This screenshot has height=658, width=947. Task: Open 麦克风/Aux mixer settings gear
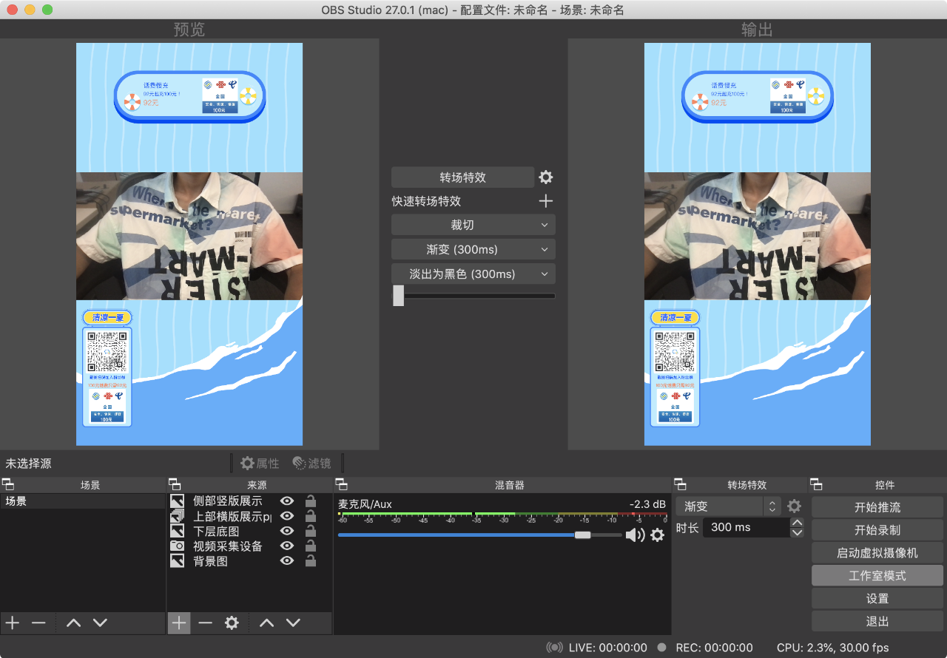pyautogui.click(x=657, y=535)
